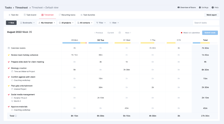Click the Retainer Project briefcase icon
224x124 pixels.
pos(12,98)
